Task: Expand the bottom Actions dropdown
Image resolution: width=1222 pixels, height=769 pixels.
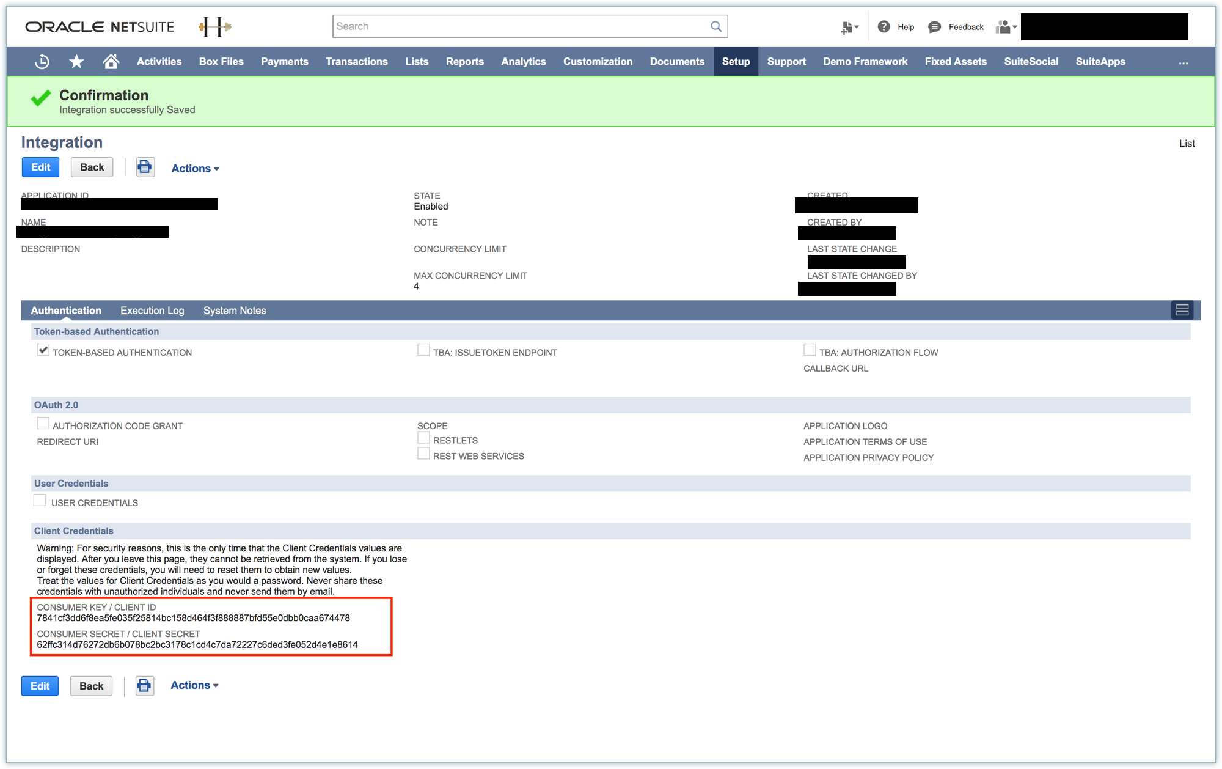Action: tap(194, 685)
